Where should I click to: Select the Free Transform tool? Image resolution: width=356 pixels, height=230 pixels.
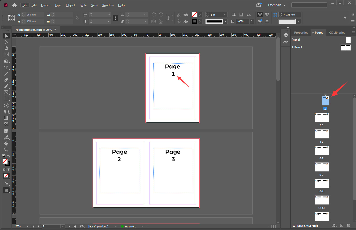6,112
